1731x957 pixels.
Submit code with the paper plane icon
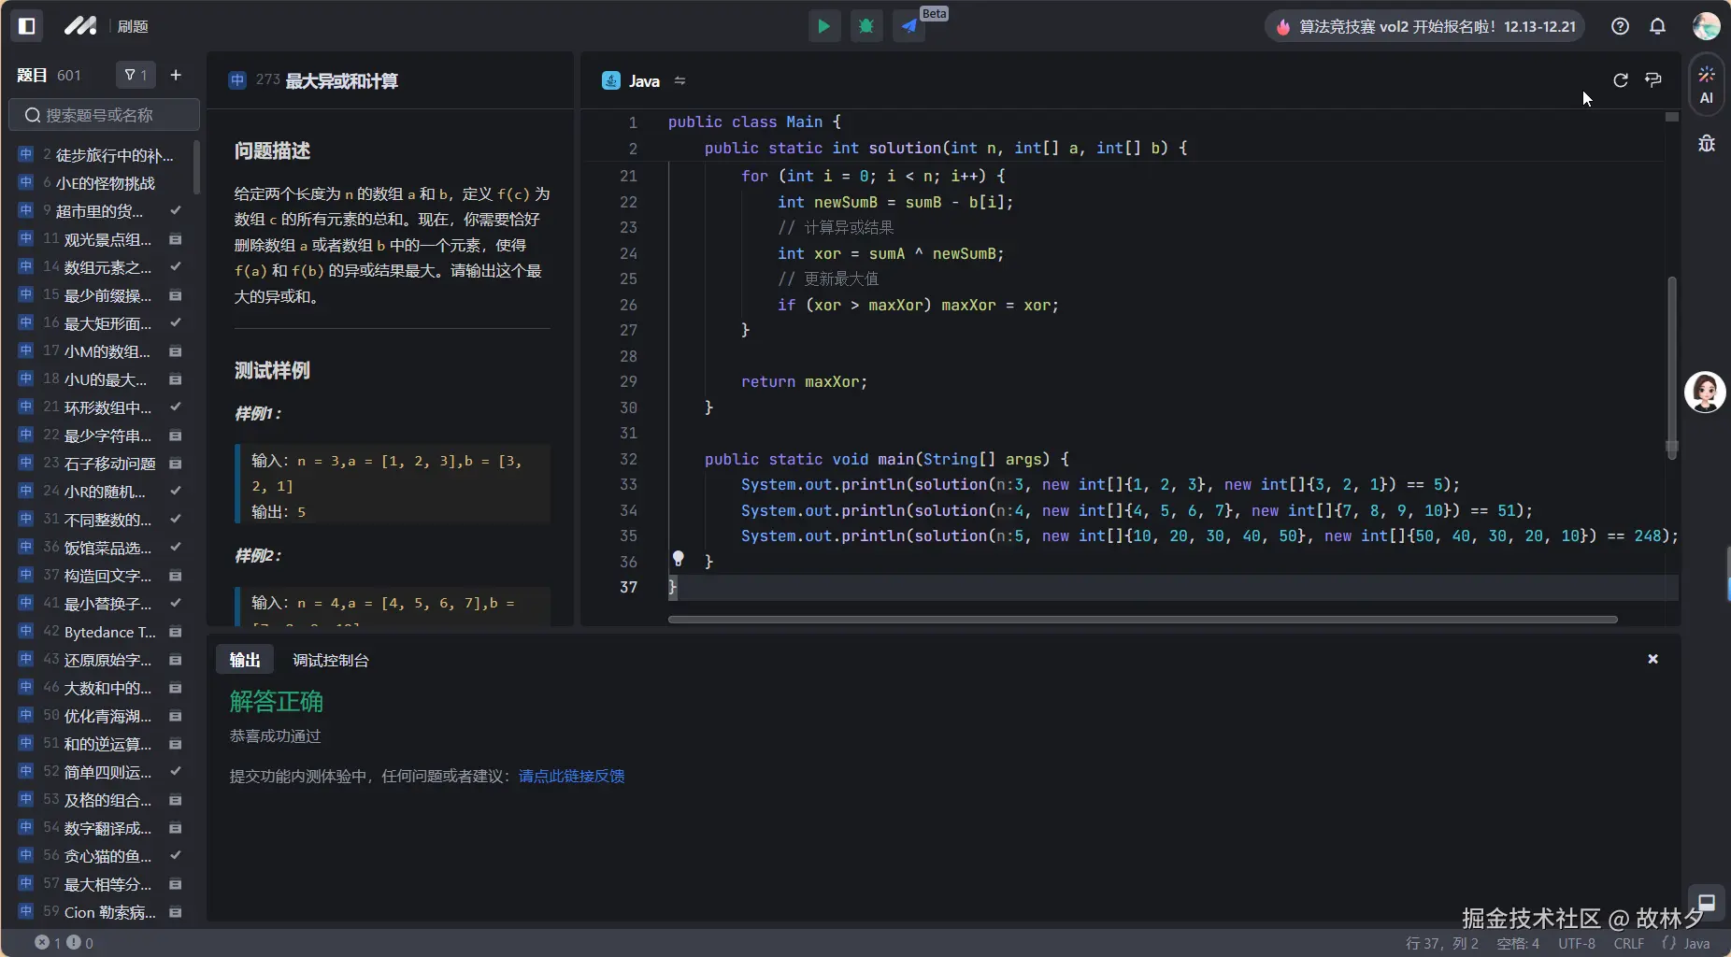click(908, 26)
